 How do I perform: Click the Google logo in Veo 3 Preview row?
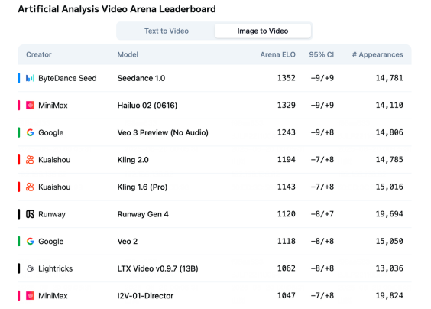pos(30,132)
